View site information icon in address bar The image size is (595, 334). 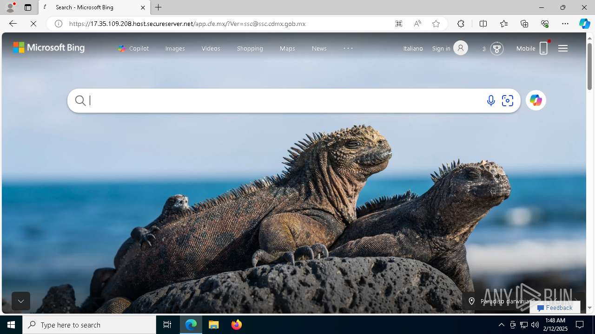coord(59,24)
